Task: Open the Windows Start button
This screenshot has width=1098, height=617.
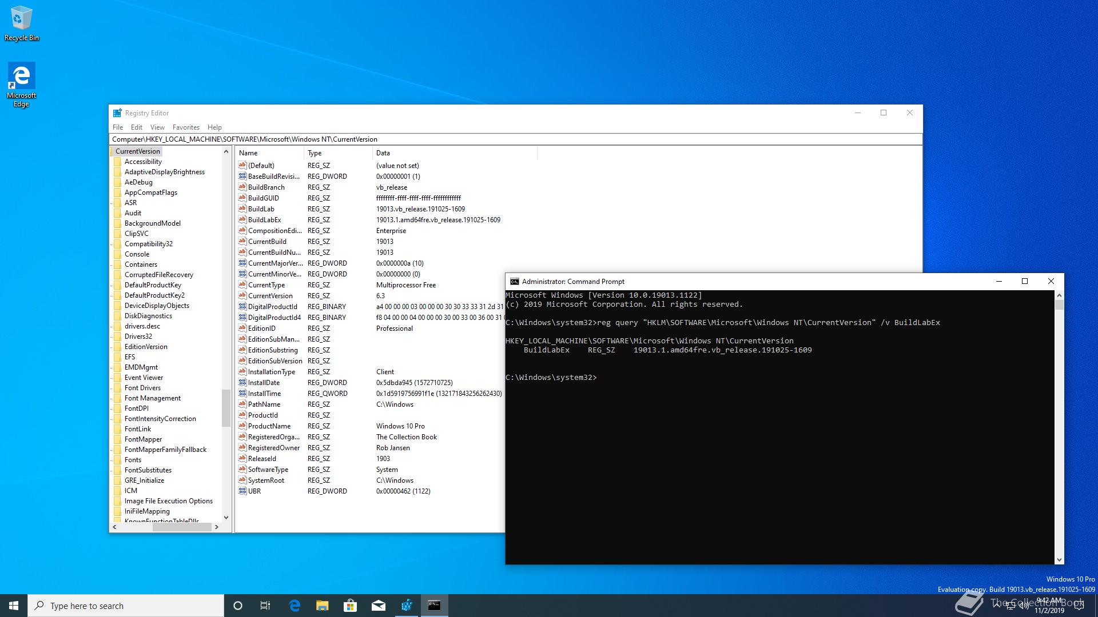Action: click(x=14, y=606)
